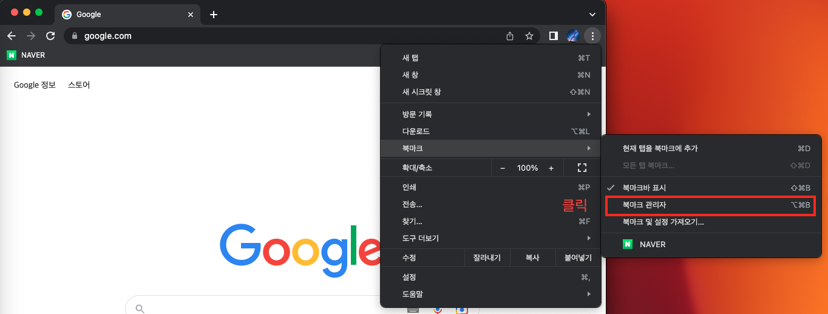Click the fullscreen zoom icon
The image size is (828, 314).
tap(582, 168)
